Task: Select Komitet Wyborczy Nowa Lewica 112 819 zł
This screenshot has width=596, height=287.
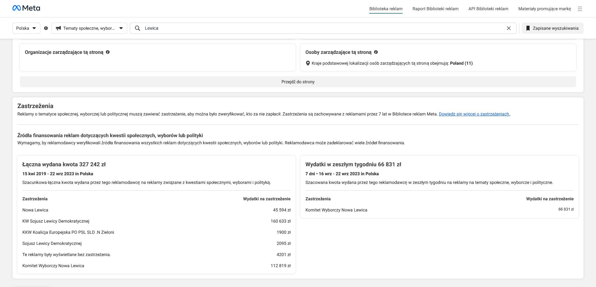Action: pyautogui.click(x=156, y=266)
